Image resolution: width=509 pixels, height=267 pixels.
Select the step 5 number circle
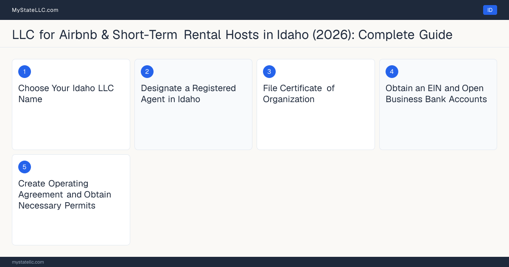(25, 167)
